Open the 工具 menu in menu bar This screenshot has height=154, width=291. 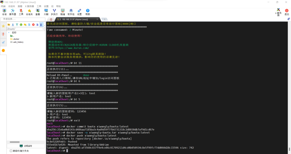pyautogui.click(x=39, y=6)
